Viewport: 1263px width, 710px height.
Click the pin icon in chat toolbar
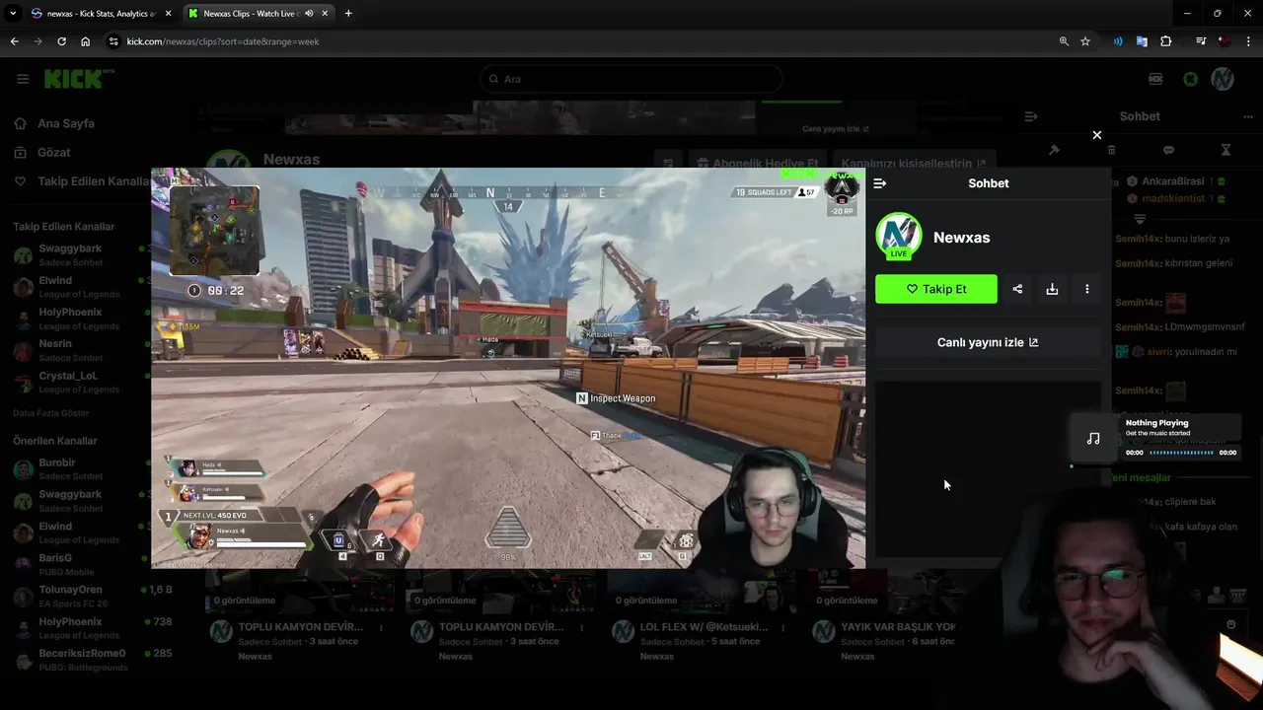pos(1054,150)
